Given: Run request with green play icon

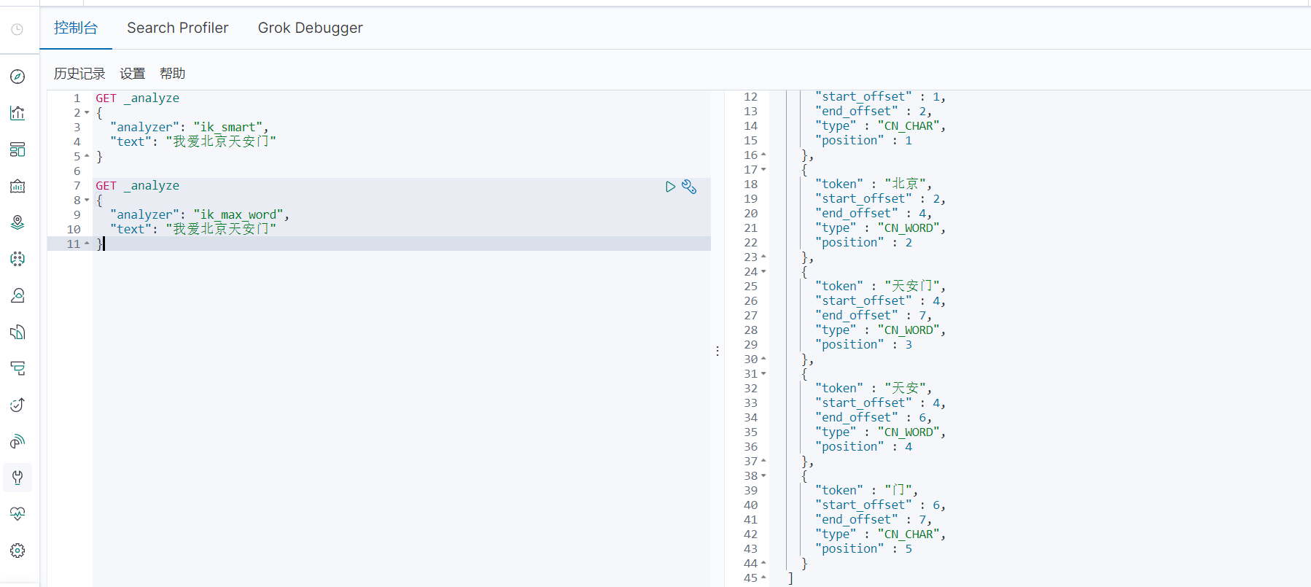Looking at the screenshot, I should (x=670, y=187).
